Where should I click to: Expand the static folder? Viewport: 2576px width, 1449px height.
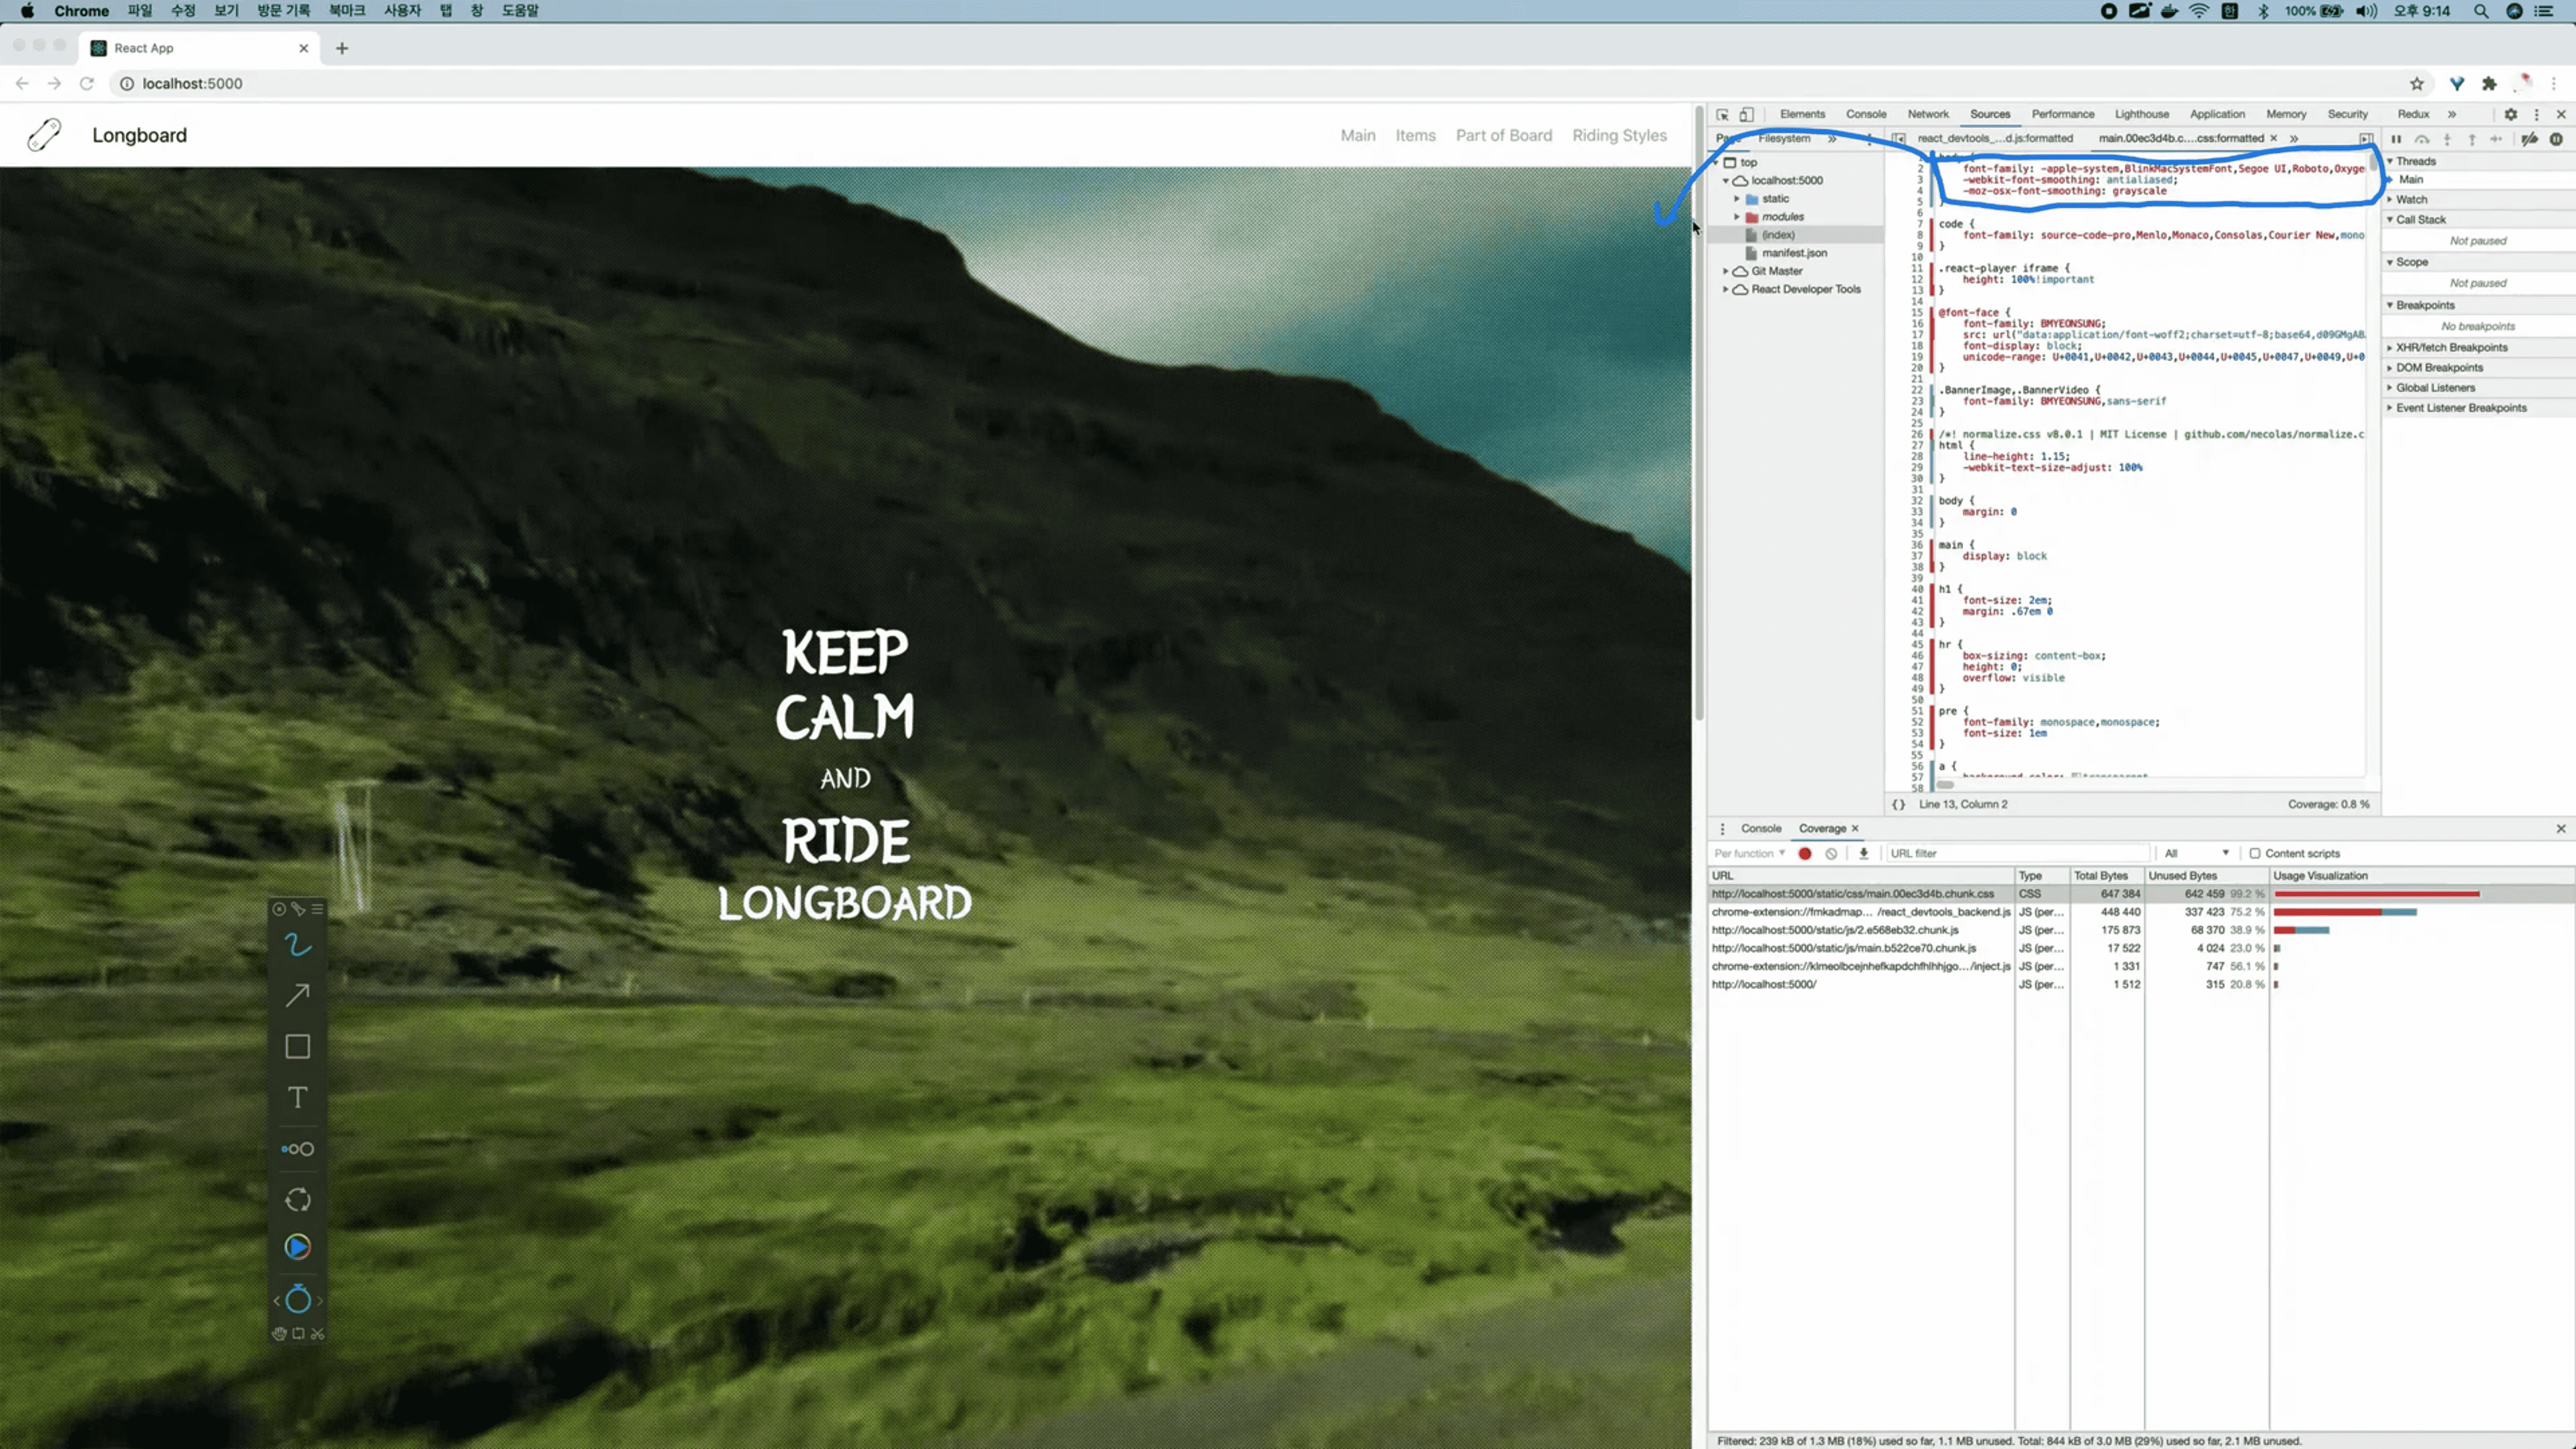[1737, 199]
